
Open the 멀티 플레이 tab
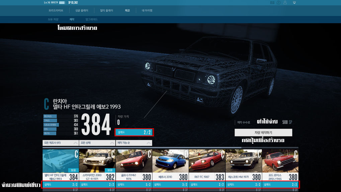106,11
